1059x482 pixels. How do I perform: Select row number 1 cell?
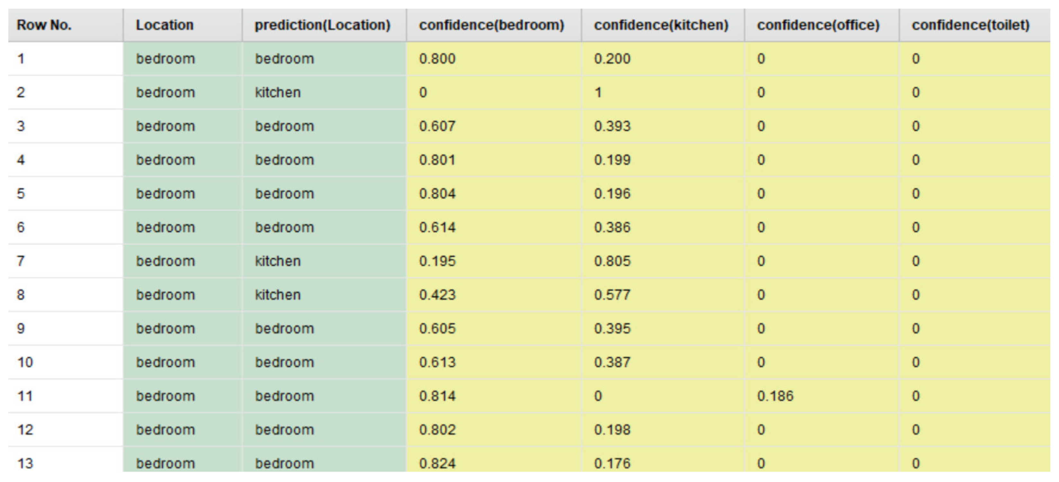tap(21, 59)
